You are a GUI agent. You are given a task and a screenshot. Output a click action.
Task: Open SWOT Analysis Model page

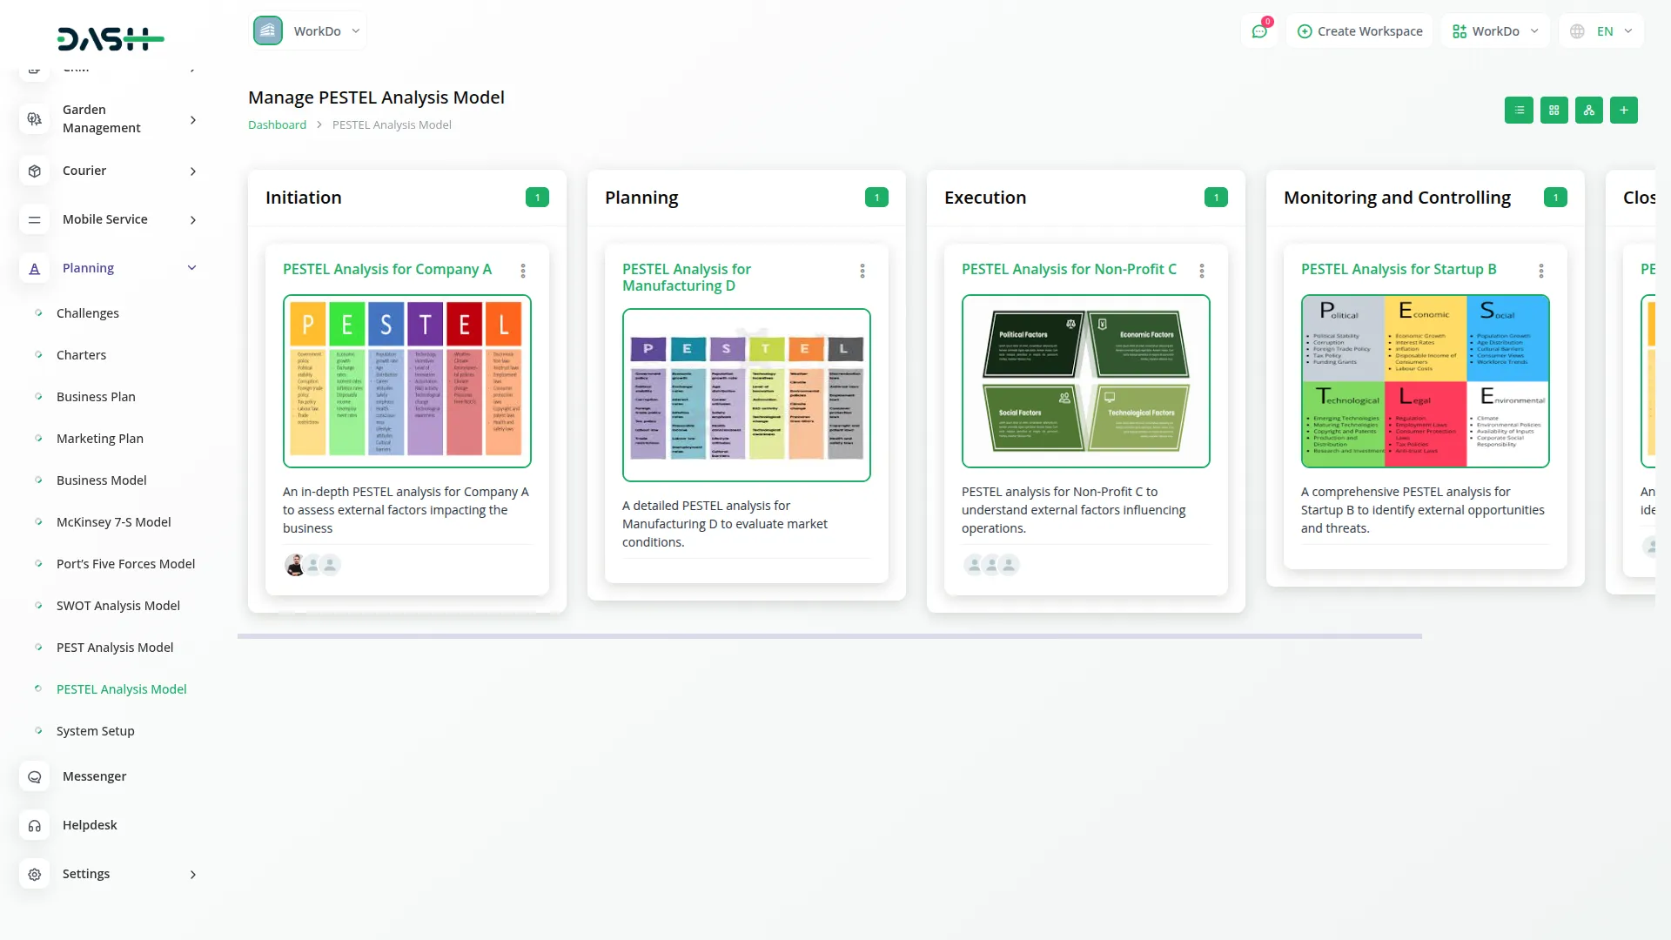(x=118, y=606)
